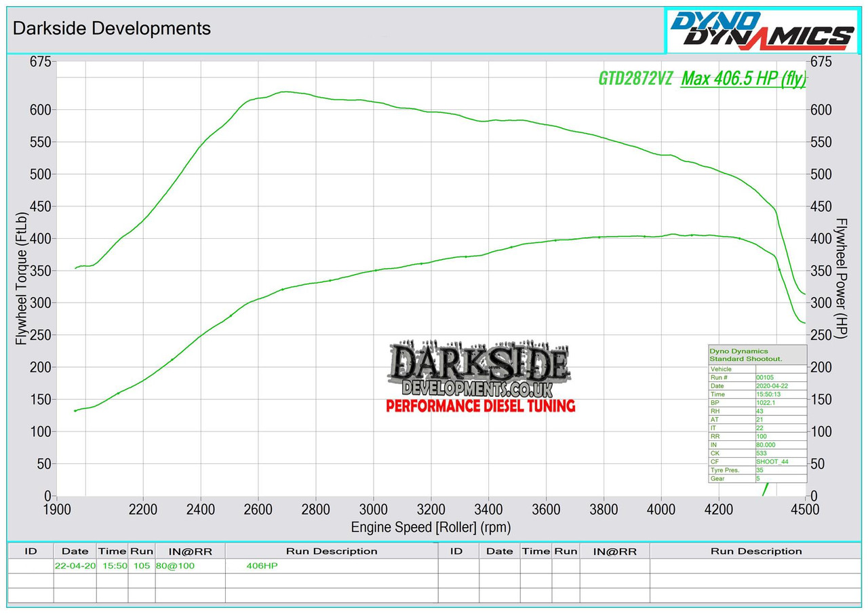Viewport: 868px width, 614px height.
Task: Select the Run # value "00105"
Action: pos(766,377)
